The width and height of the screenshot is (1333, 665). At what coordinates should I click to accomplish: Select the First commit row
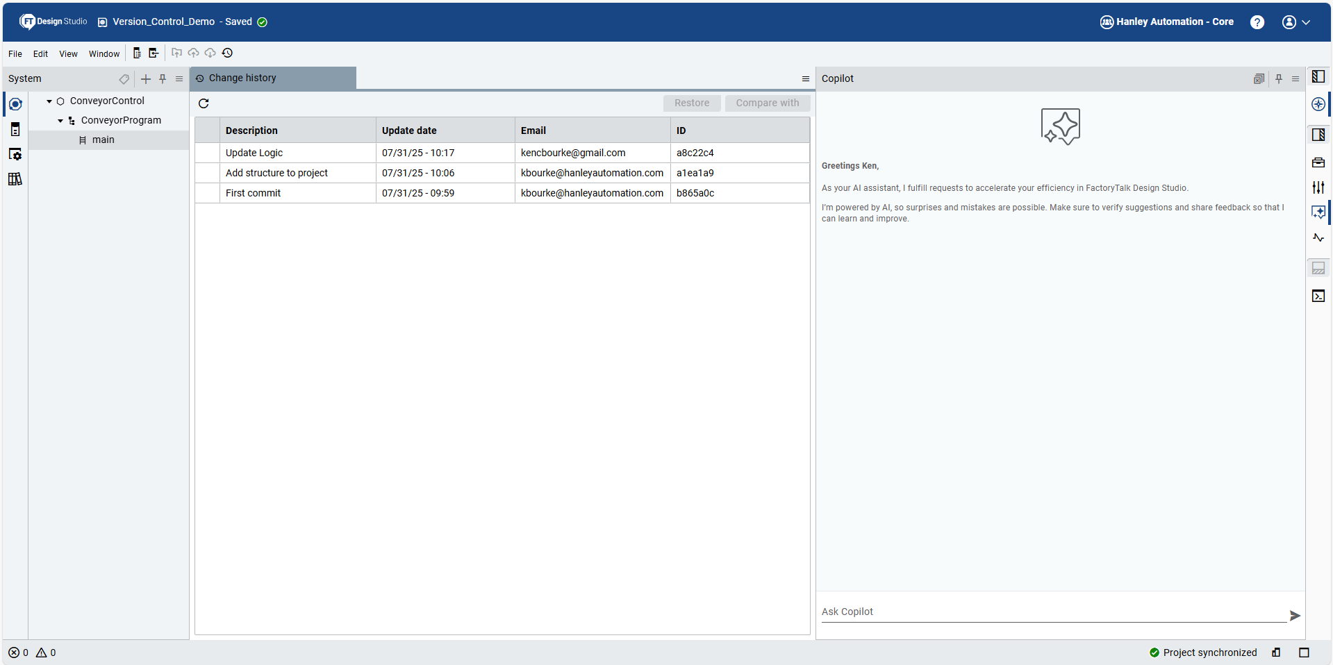point(502,193)
